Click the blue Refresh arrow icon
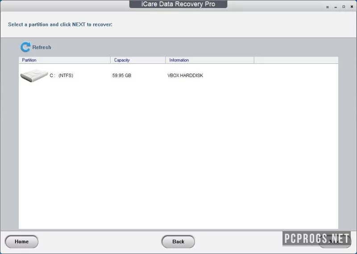Image resolution: width=357 pixels, height=254 pixels. 25,47
